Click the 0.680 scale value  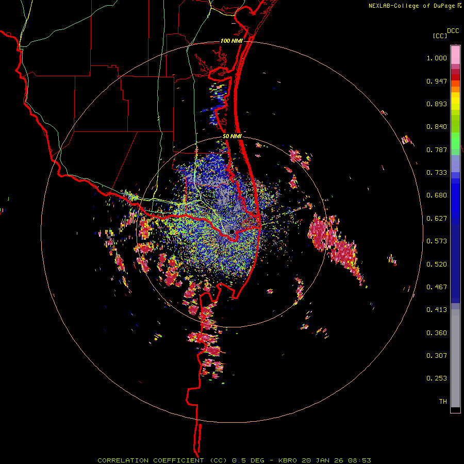point(437,195)
